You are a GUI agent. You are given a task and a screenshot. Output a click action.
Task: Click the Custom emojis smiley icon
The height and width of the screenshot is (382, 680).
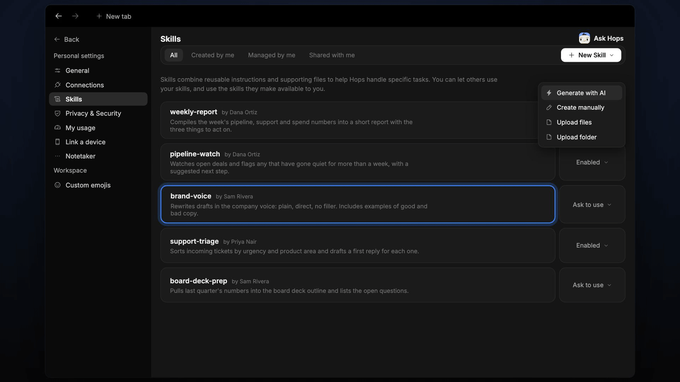[58, 185]
